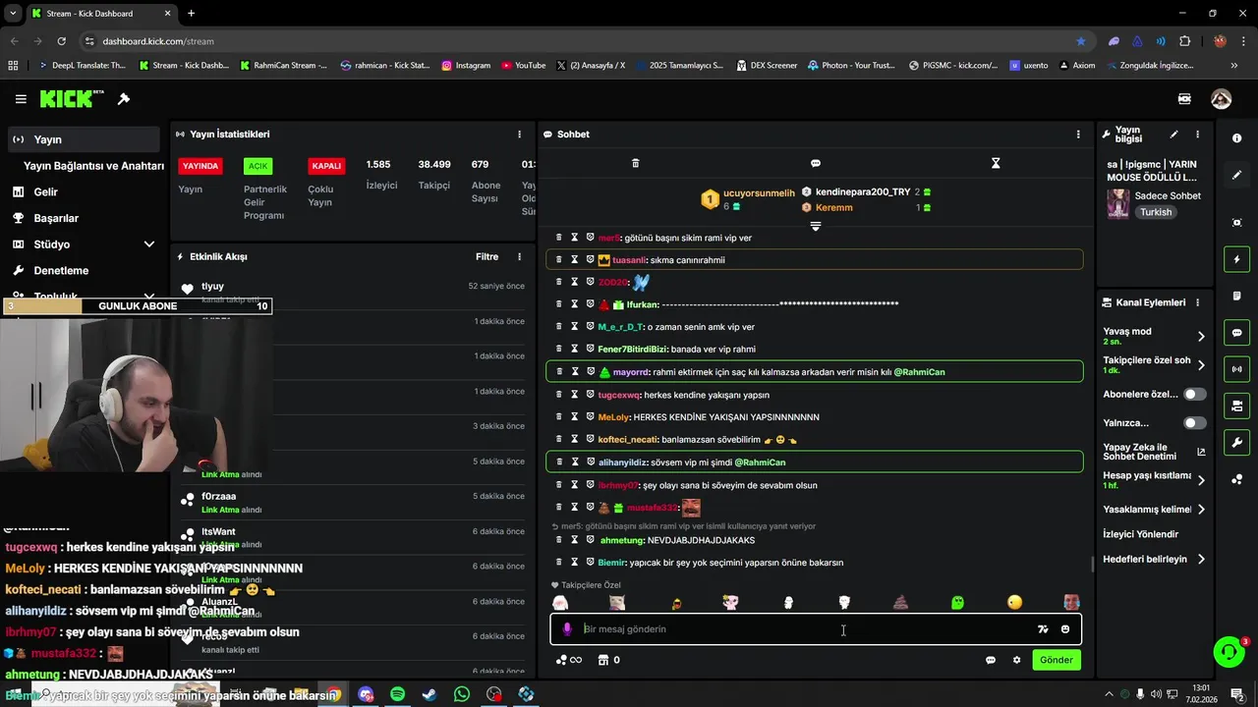
Task: Click shield icon on MeLoly's message
Action: coord(590,416)
